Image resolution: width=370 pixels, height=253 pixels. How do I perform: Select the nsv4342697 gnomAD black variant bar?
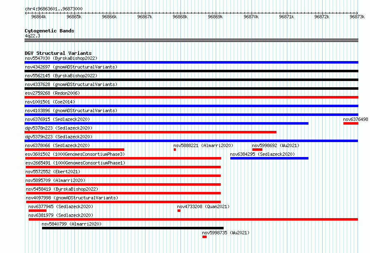(x=191, y=71)
